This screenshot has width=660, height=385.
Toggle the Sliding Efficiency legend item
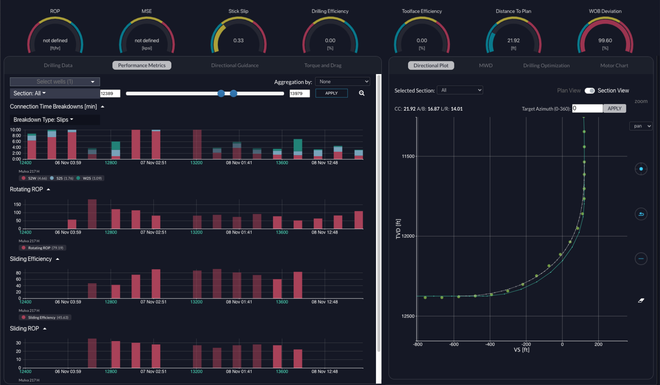[x=45, y=317]
